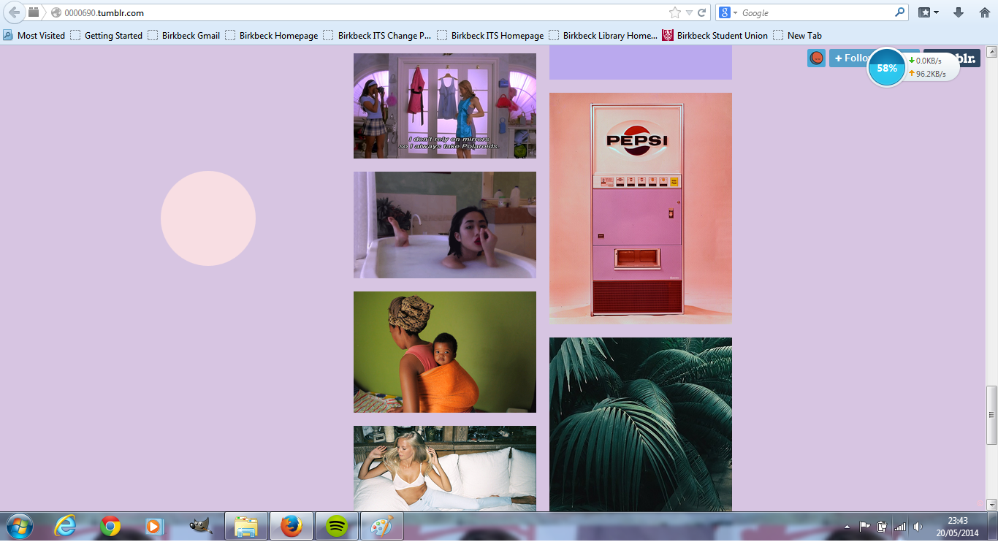Viewport: 998px width, 542px height.
Task: Open the Birkbeck Library Home... bookmark
Action: [x=603, y=35]
